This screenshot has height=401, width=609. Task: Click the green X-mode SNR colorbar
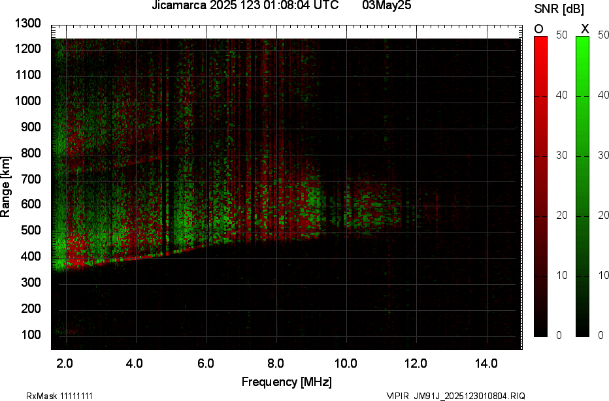(582, 186)
